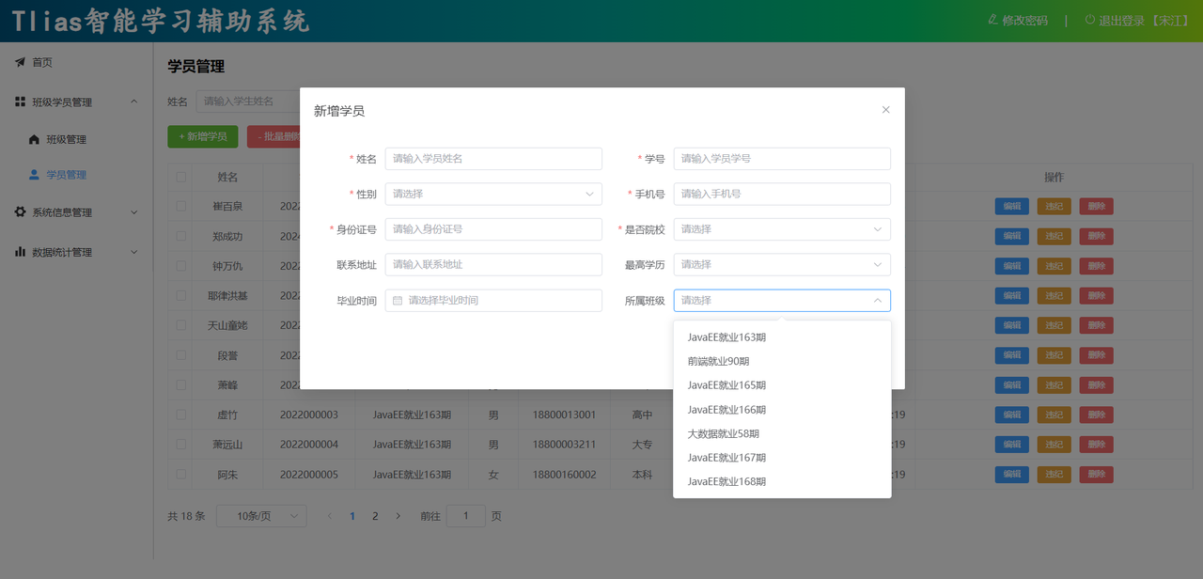The image size is (1203, 579).
Task: Choose 前端就业90期 from class list
Action: pos(718,362)
